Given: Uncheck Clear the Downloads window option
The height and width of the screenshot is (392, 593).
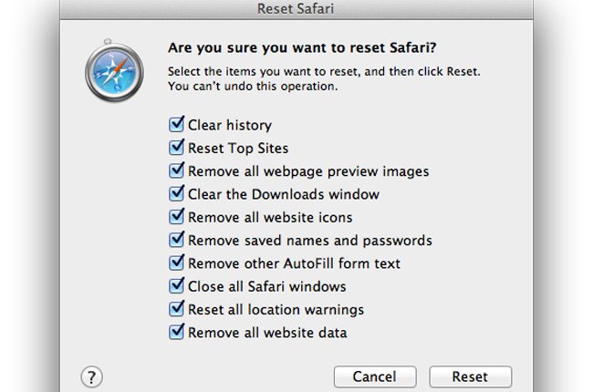Looking at the screenshot, I should pos(177,194).
